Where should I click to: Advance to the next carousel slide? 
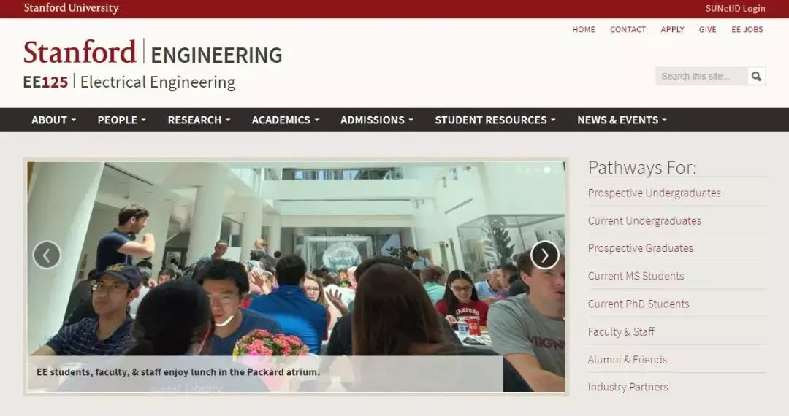[545, 255]
